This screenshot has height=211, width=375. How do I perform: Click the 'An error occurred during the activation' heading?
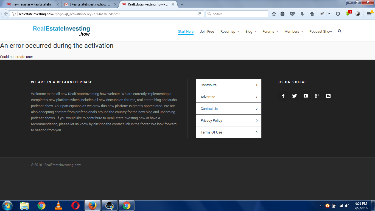(57, 46)
